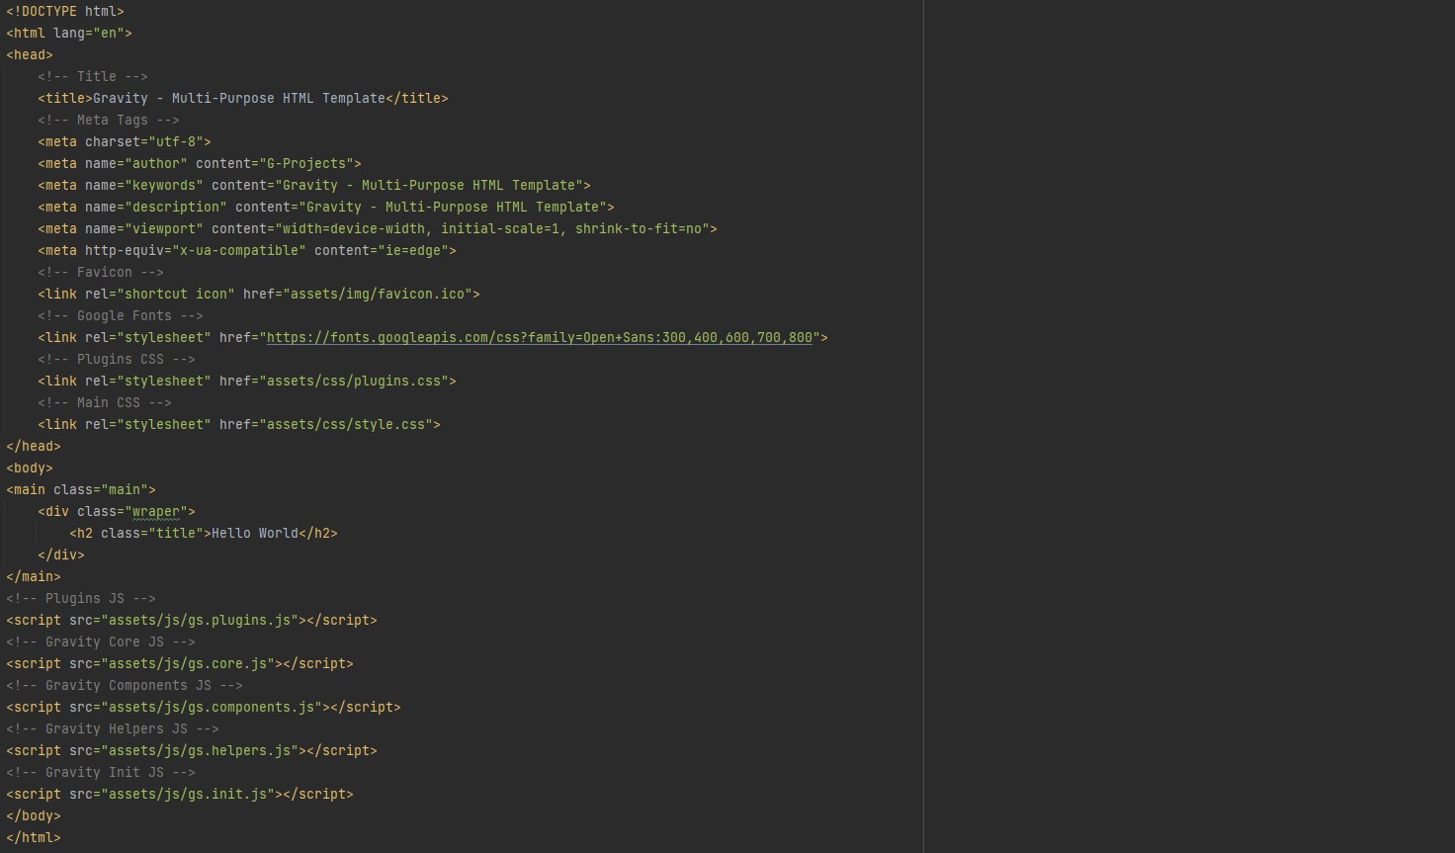Click the meta keywords line
The width and height of the screenshot is (1455, 853).
[314, 186]
